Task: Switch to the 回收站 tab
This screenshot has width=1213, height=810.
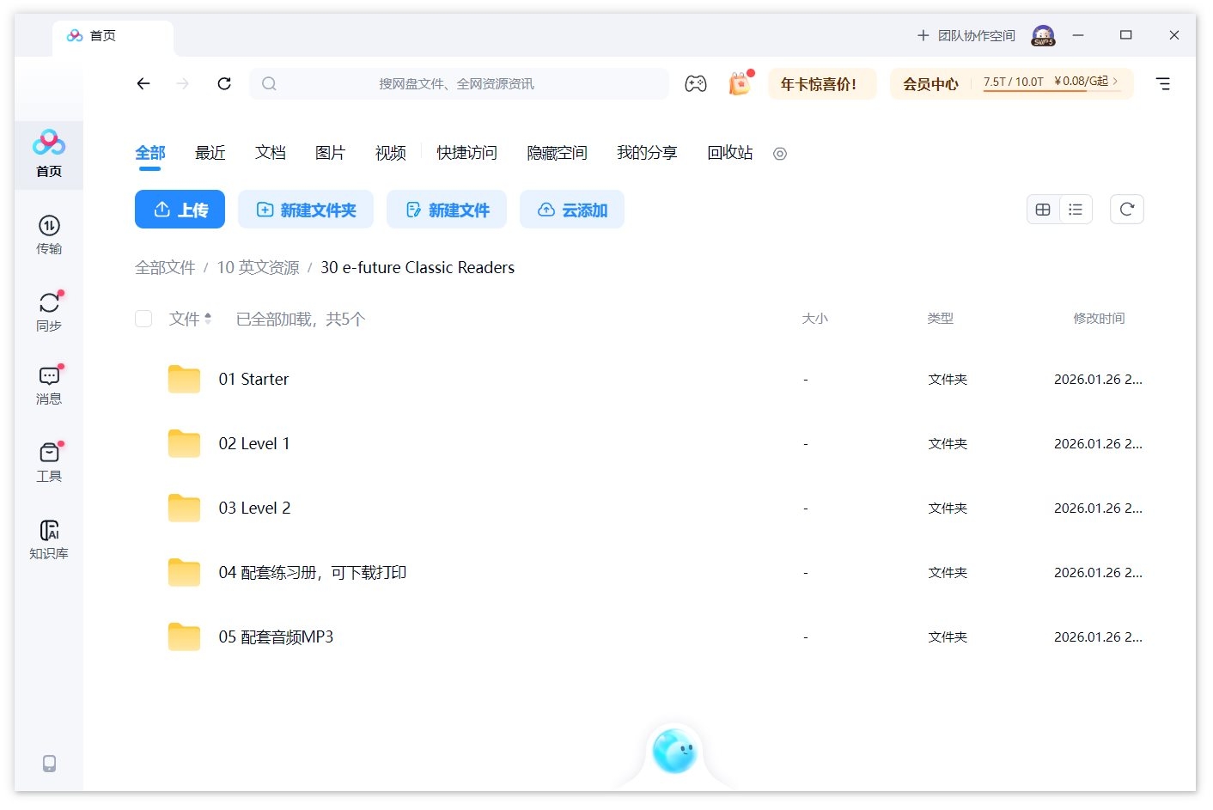Action: (728, 152)
